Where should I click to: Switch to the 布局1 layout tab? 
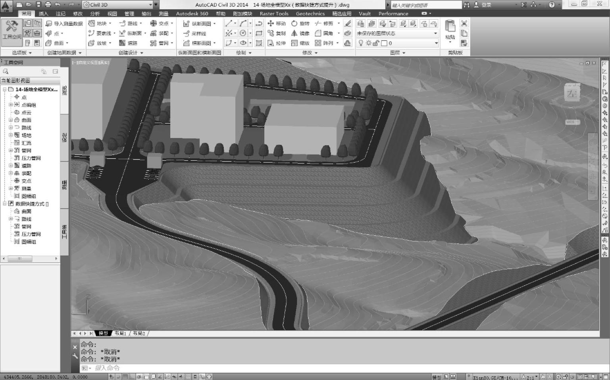(x=120, y=333)
